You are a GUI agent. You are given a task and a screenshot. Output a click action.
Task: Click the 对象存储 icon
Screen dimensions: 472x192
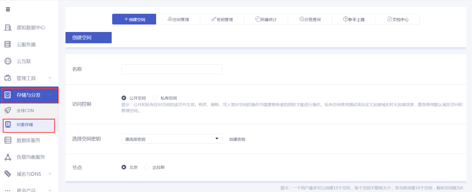click(x=8, y=124)
